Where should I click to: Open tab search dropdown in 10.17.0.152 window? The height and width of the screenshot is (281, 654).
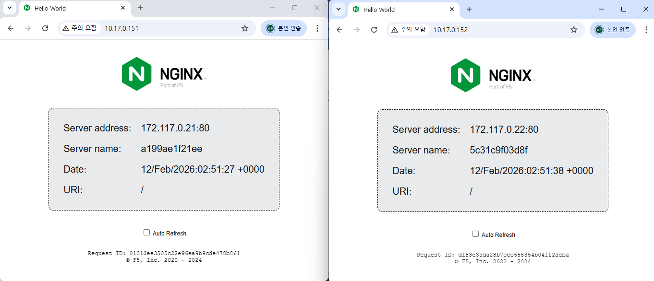click(x=338, y=9)
